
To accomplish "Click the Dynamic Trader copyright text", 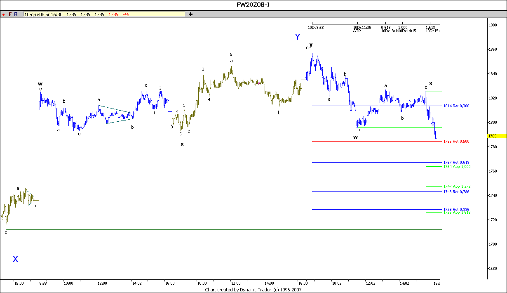I will [253, 290].
